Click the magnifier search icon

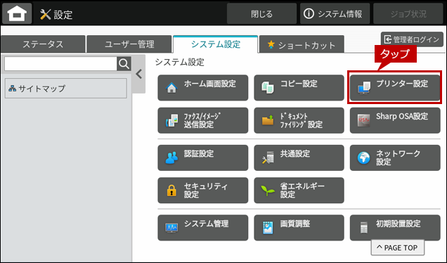[x=124, y=63]
